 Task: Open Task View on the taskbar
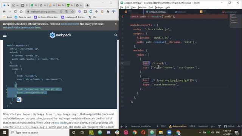[82, 133]
